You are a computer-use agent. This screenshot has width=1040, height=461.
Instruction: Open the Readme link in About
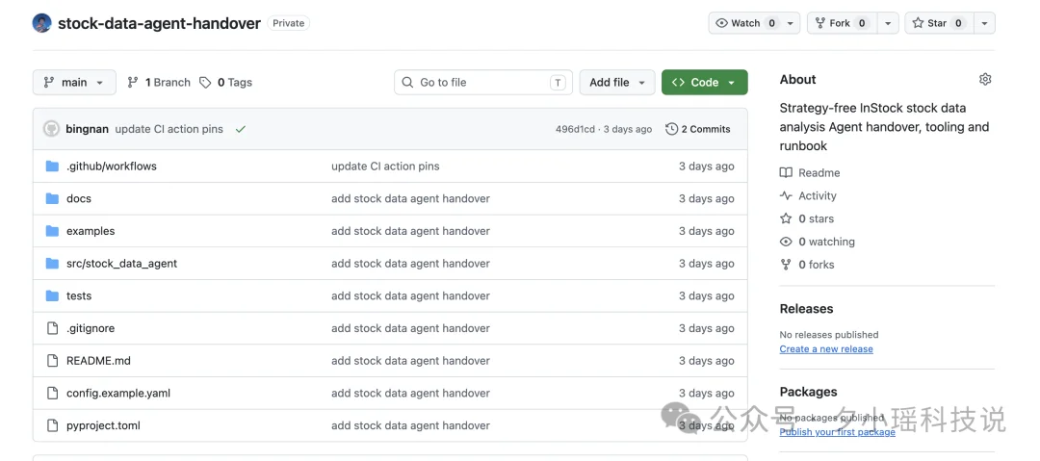click(x=810, y=173)
